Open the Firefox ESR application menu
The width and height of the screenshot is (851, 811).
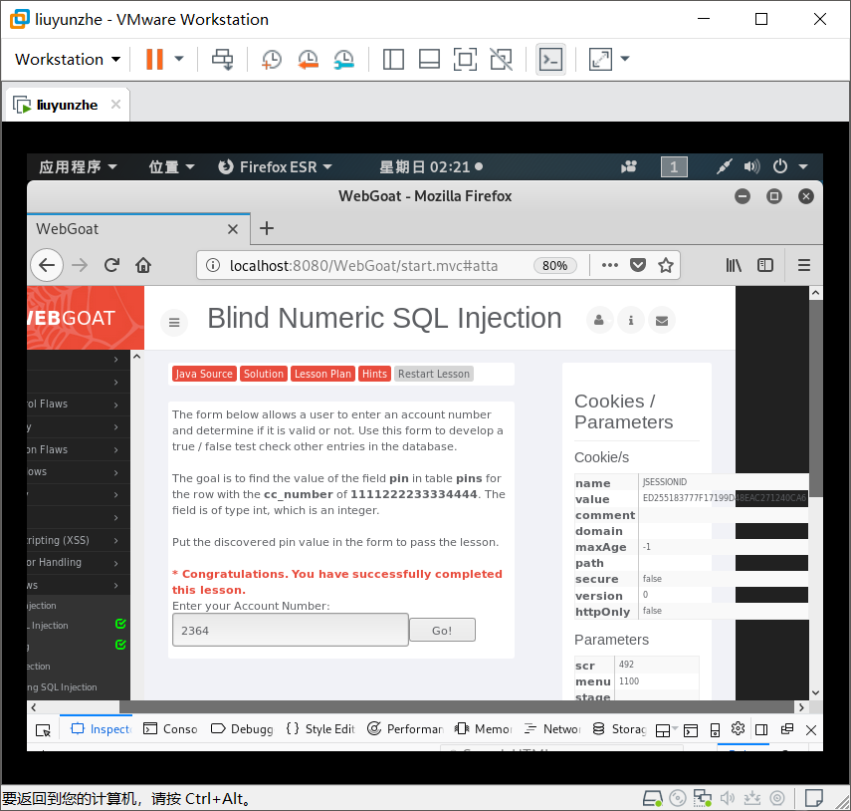tap(275, 166)
